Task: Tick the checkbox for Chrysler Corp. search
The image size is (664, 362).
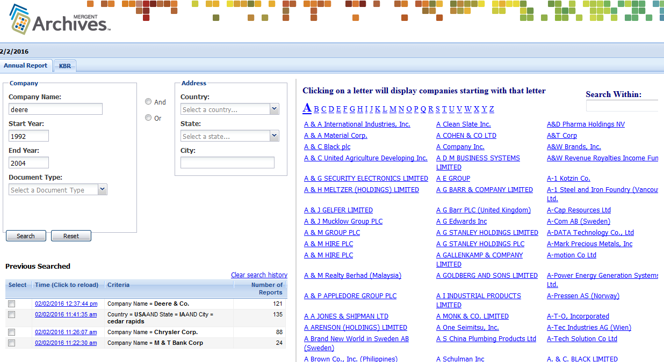Action: coord(12,333)
